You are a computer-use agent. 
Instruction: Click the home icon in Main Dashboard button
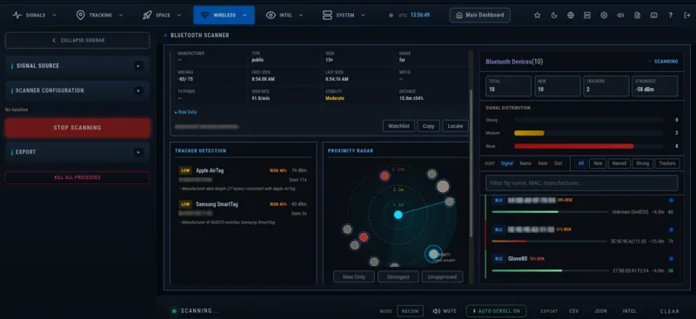tap(459, 15)
